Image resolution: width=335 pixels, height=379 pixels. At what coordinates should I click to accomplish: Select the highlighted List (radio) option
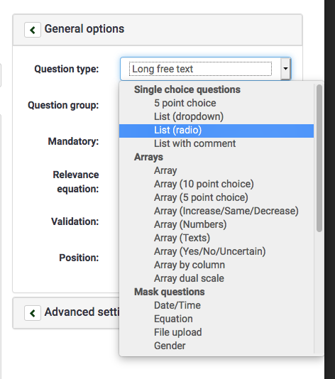click(x=216, y=131)
